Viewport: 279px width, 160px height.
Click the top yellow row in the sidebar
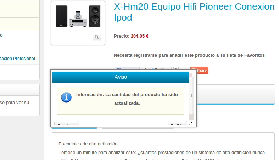tap(19, 3)
